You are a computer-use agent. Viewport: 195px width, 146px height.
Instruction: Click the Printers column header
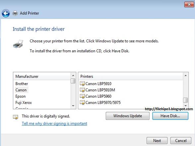tap(131, 76)
